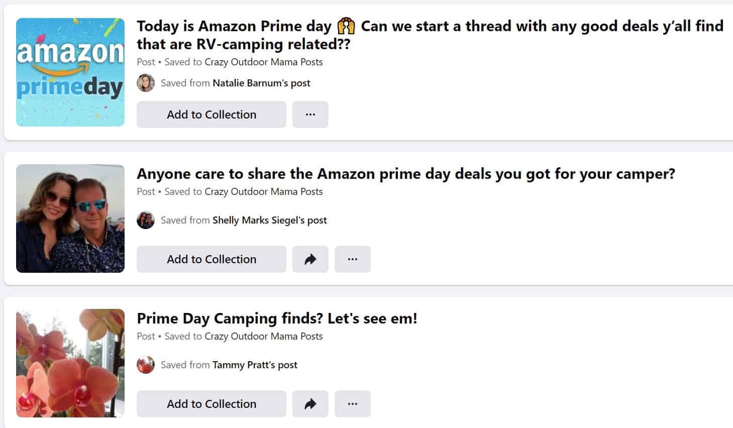View Tammy Pratt's original post
The image size is (733, 428).
[255, 365]
